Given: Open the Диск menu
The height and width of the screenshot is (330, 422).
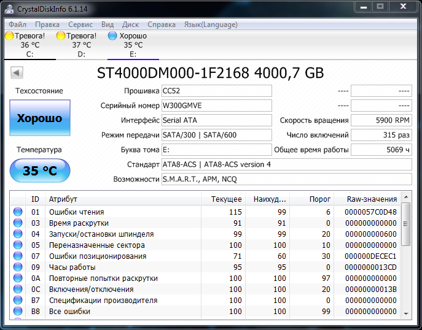Looking at the screenshot, I should 130,25.
